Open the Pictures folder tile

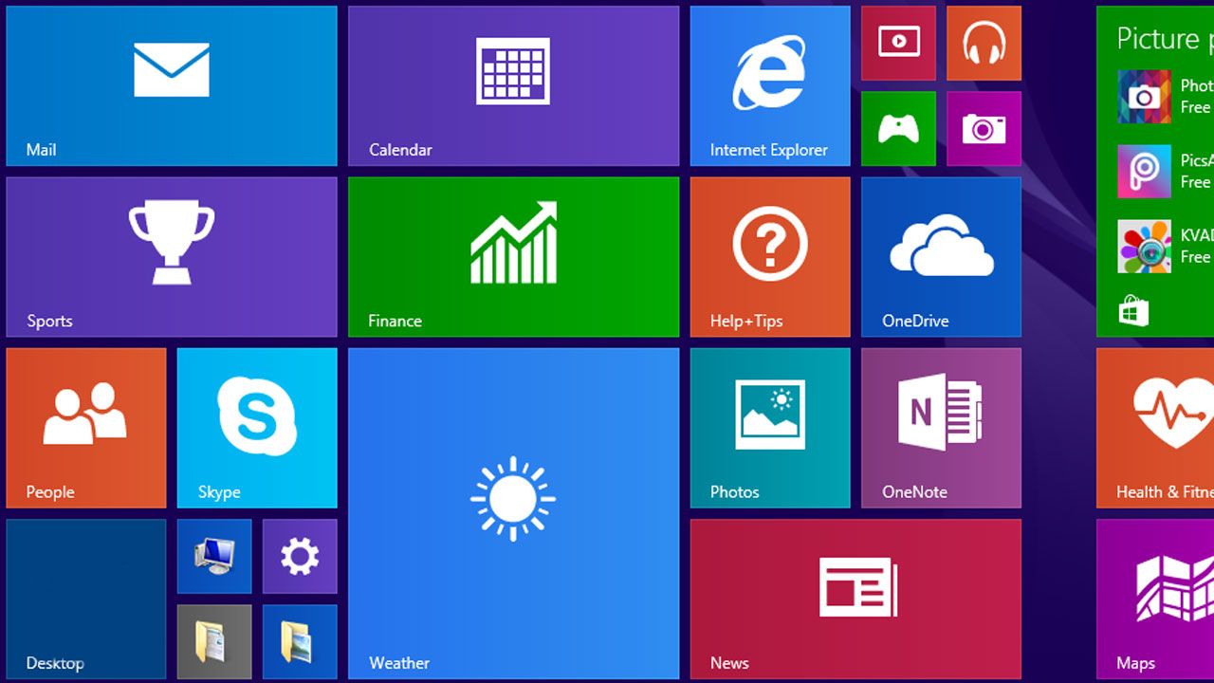coord(300,642)
